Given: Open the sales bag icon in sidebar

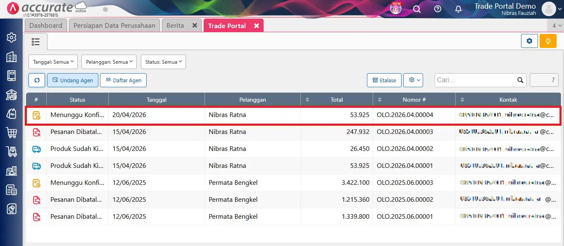Looking at the screenshot, I should click(x=12, y=114).
